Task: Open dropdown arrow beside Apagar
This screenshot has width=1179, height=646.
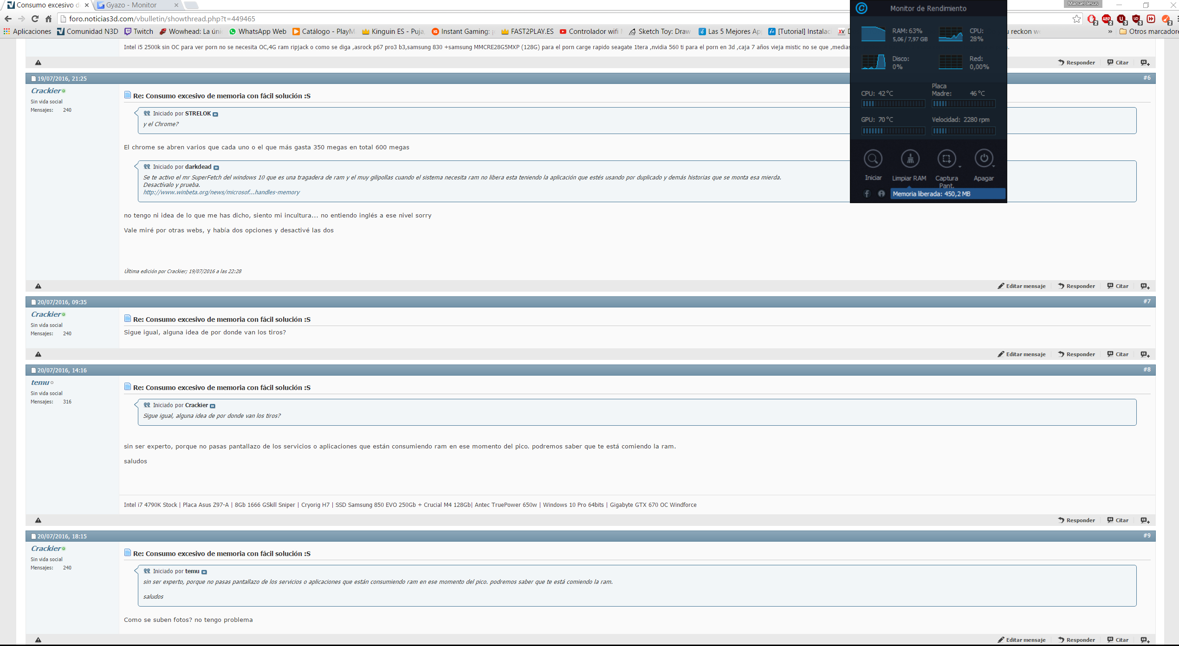Action: pyautogui.click(x=993, y=166)
